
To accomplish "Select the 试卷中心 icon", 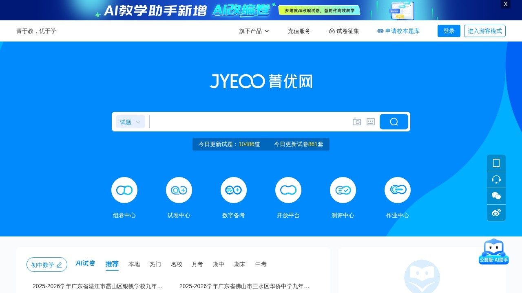I will 179,190.
